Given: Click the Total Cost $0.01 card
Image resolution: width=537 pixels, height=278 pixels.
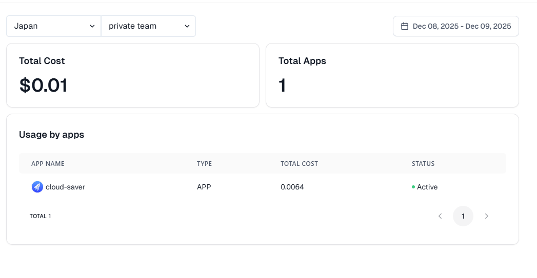Looking at the screenshot, I should tap(132, 75).
